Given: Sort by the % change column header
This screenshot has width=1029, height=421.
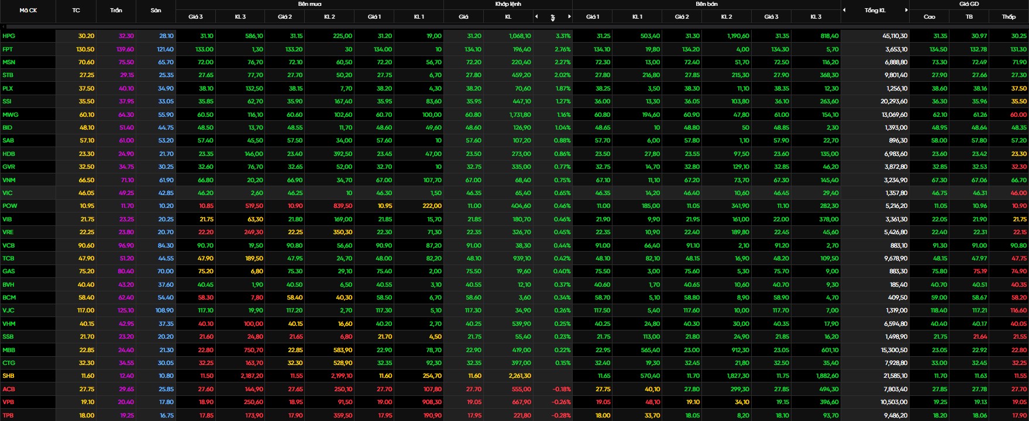Looking at the screenshot, I should [x=553, y=18].
